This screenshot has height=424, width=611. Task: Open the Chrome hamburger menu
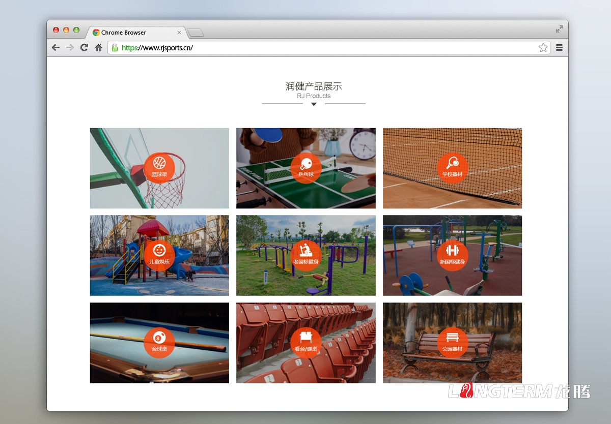tap(559, 47)
